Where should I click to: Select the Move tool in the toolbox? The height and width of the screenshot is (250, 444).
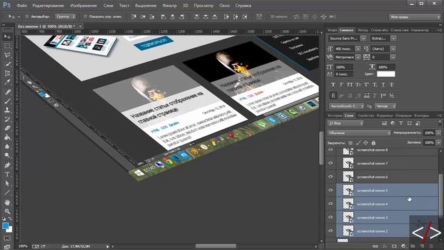point(8,37)
